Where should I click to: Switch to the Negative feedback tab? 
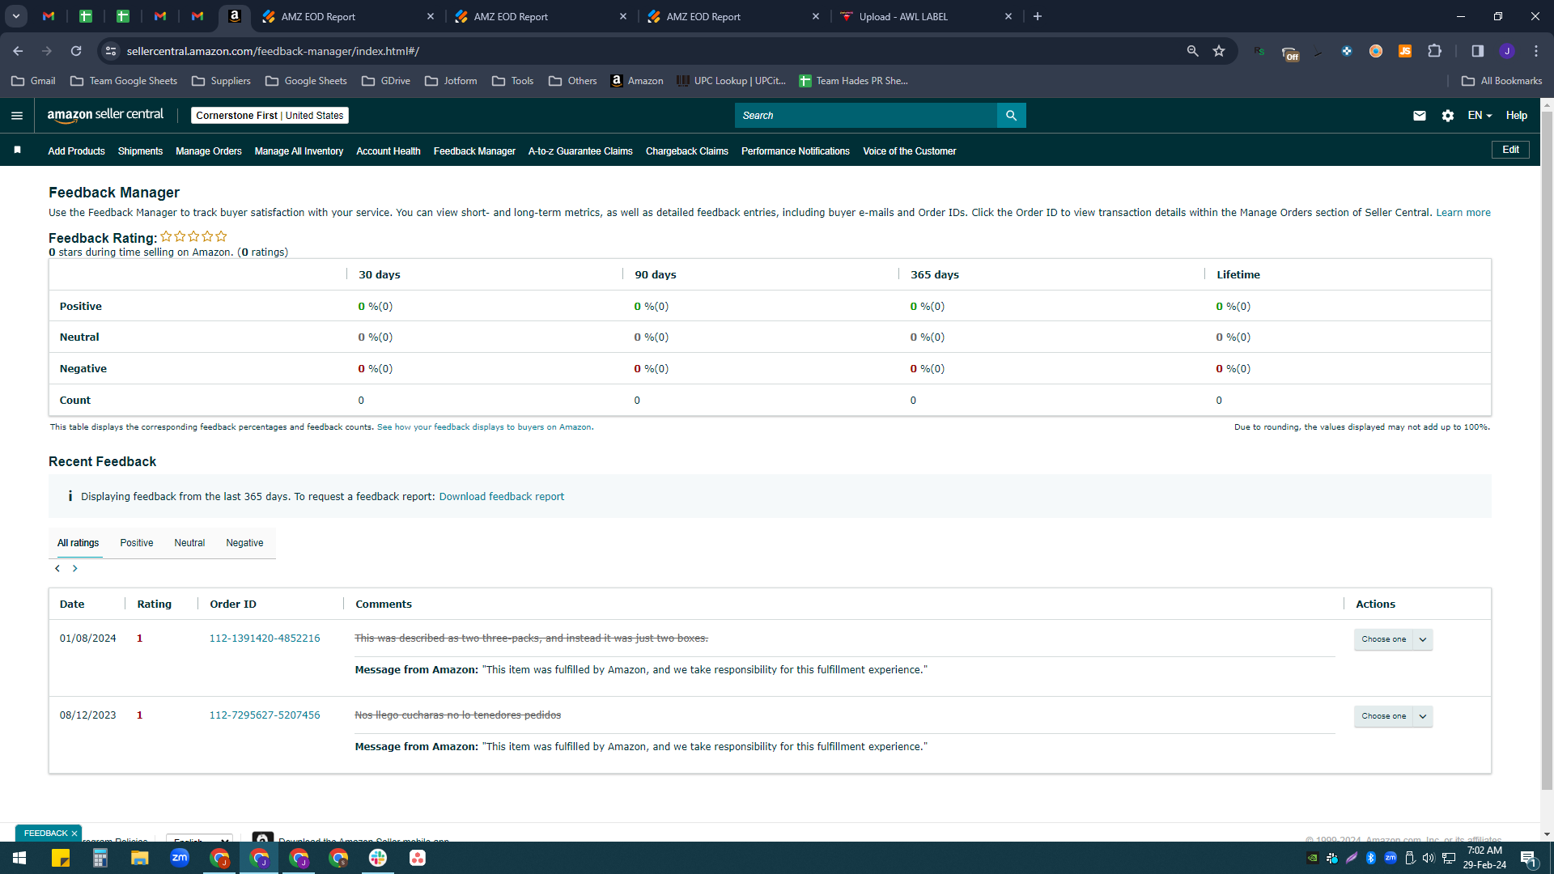(244, 543)
